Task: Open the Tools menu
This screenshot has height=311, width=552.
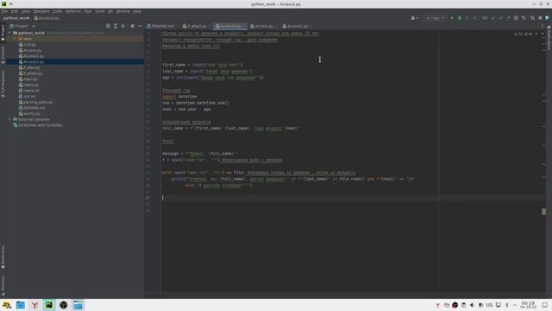Action: coord(100,11)
